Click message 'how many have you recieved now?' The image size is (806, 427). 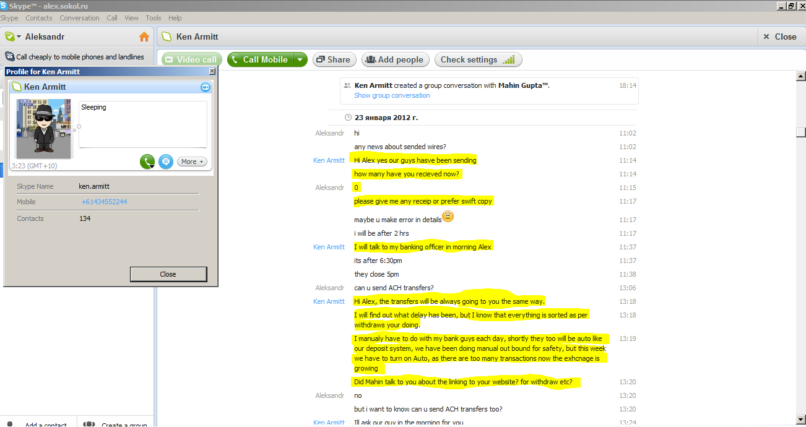pyautogui.click(x=407, y=174)
